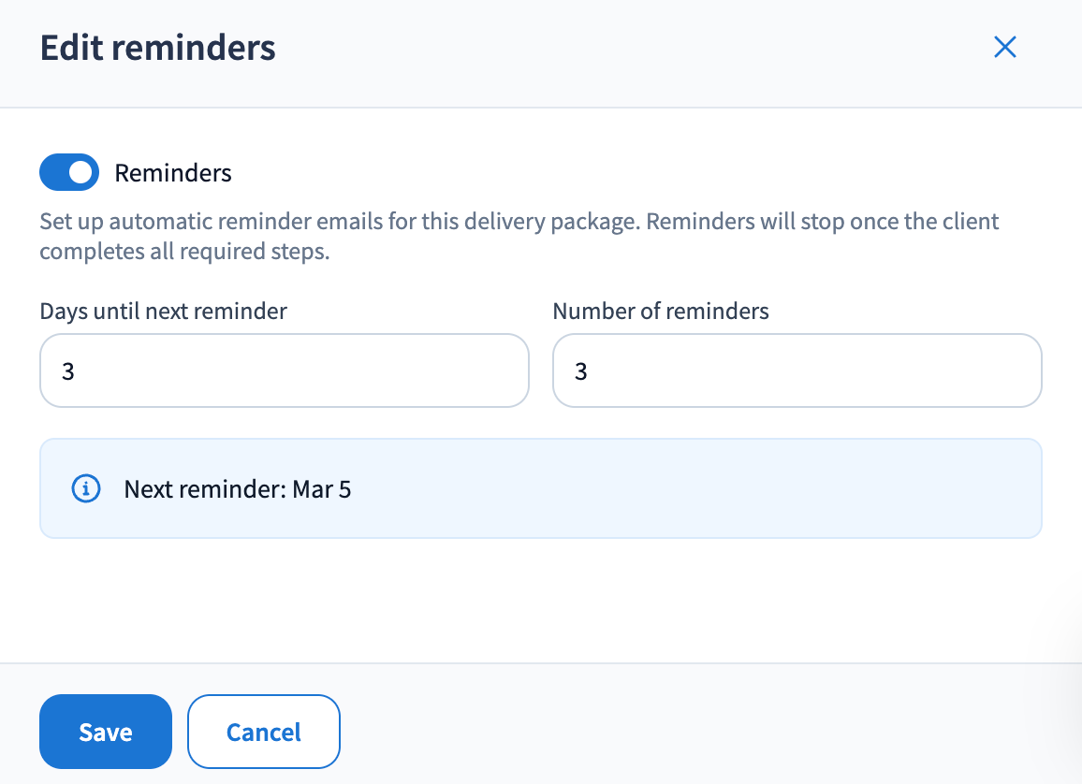Click the automatic reminder emails description text
Viewport: 1082px width, 784px height.
point(519,237)
